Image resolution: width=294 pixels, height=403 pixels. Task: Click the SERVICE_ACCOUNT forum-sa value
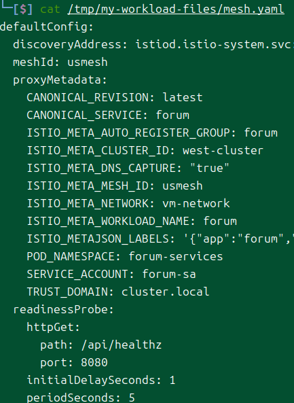click(x=169, y=275)
